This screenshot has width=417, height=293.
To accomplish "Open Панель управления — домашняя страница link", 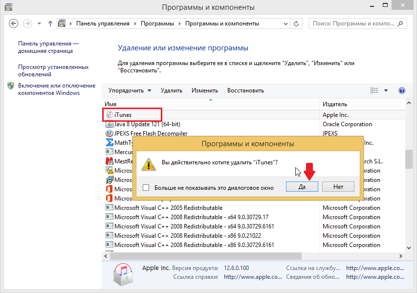I will click(x=48, y=47).
